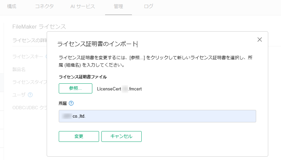Cancel the import with キャンセル
Screen dimensions: 281x160
[122, 136]
